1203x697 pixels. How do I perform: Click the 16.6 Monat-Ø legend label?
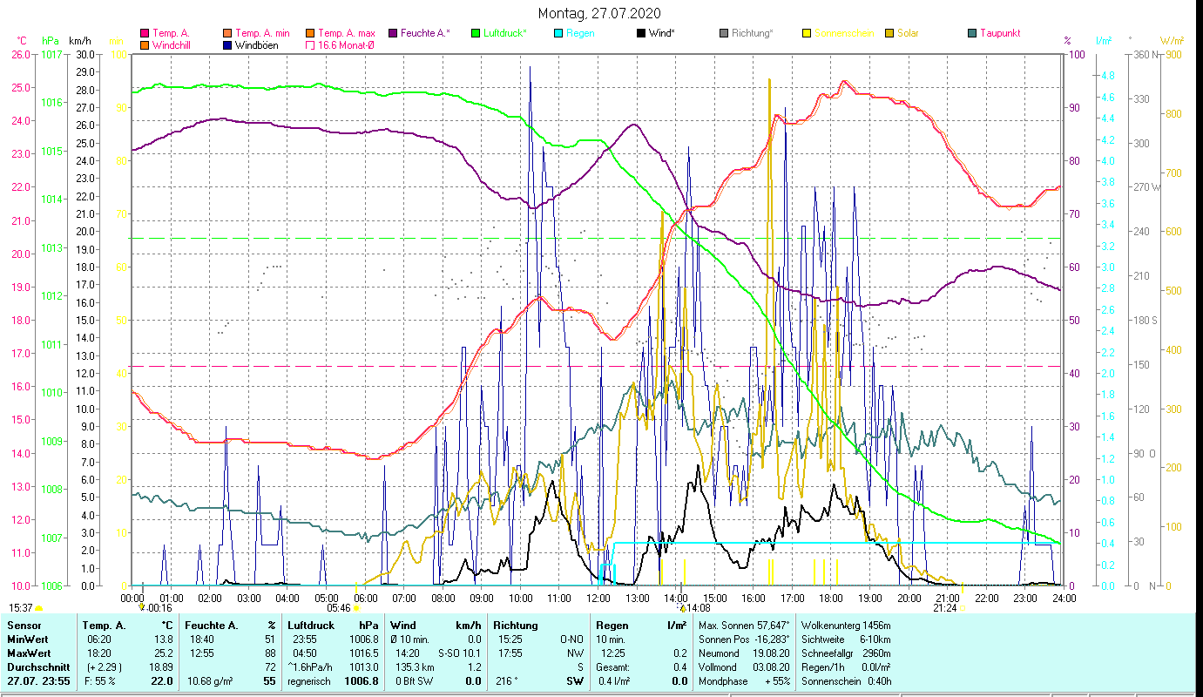pyautogui.click(x=345, y=44)
